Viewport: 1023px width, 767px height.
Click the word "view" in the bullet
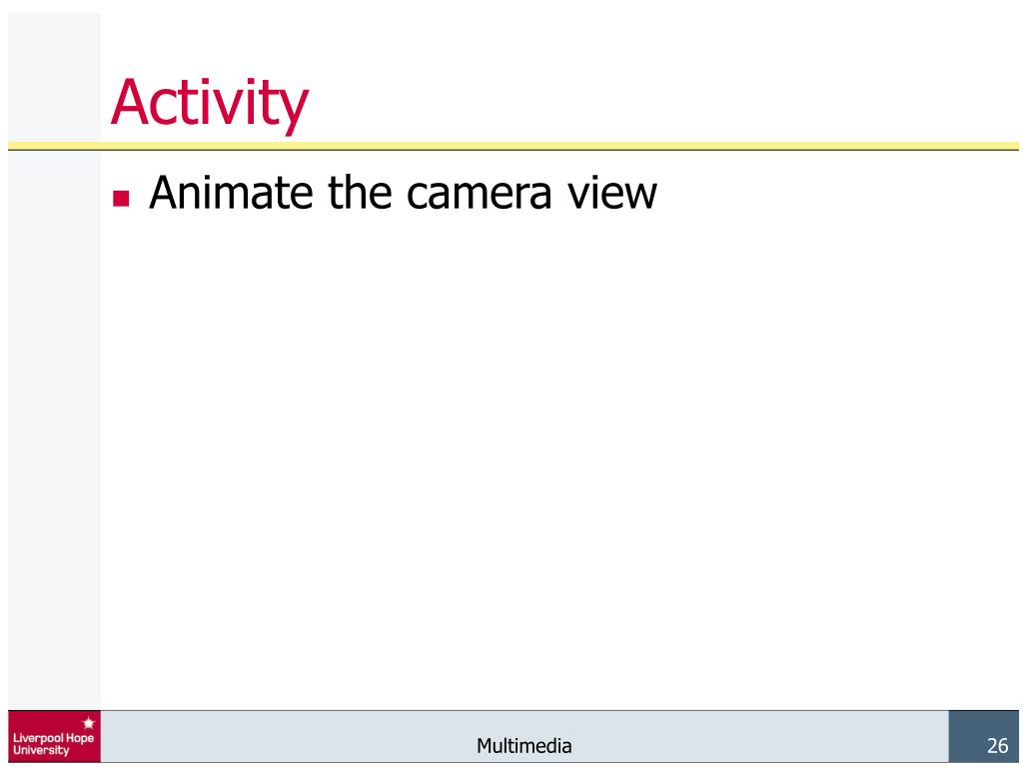612,193
